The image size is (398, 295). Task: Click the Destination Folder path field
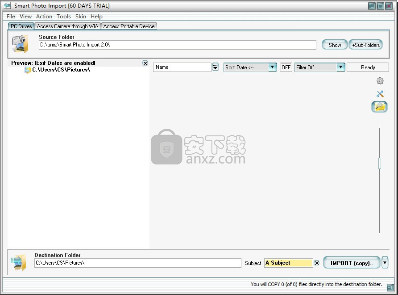[137, 263]
